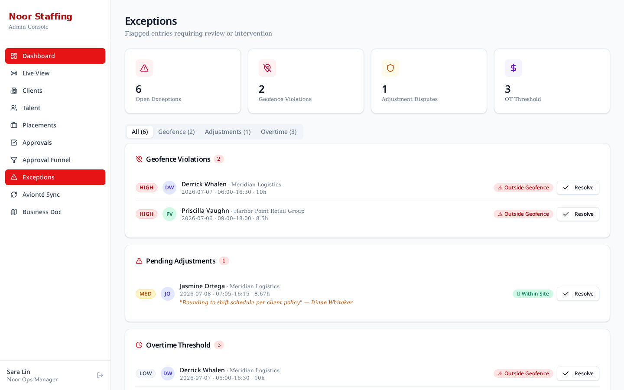Open Avionté Sync page
This screenshot has width=624, height=390.
tap(55, 195)
